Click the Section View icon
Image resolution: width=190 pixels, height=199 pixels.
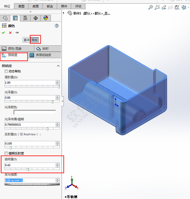click(x=170, y=7)
